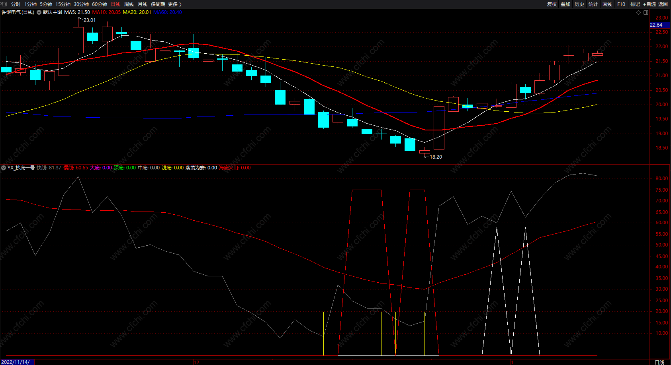Click the 快线: 81.37 indicator value
This screenshot has width=671, height=365.
point(49,168)
